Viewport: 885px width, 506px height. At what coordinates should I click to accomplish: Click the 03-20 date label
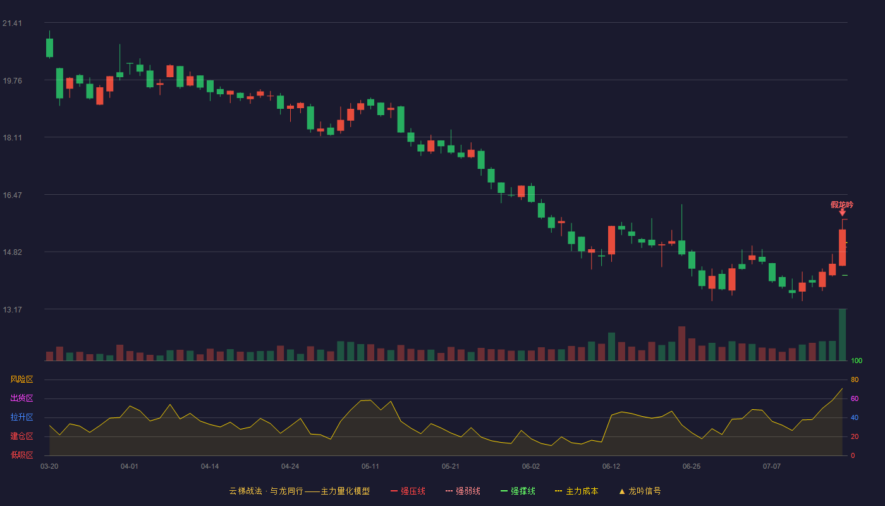(x=49, y=466)
